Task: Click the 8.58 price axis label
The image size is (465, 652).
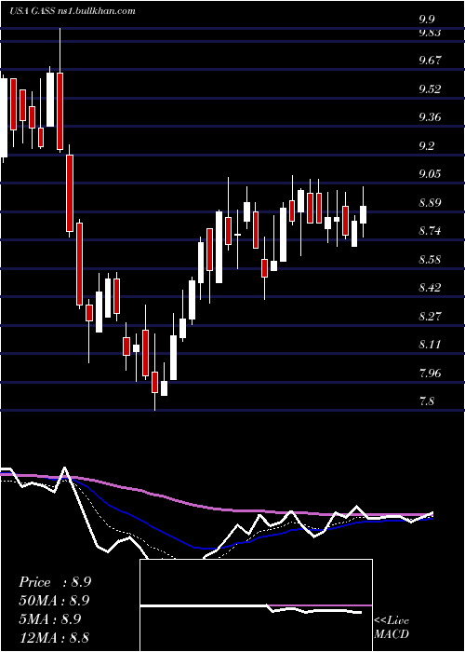Action: pyautogui.click(x=430, y=260)
